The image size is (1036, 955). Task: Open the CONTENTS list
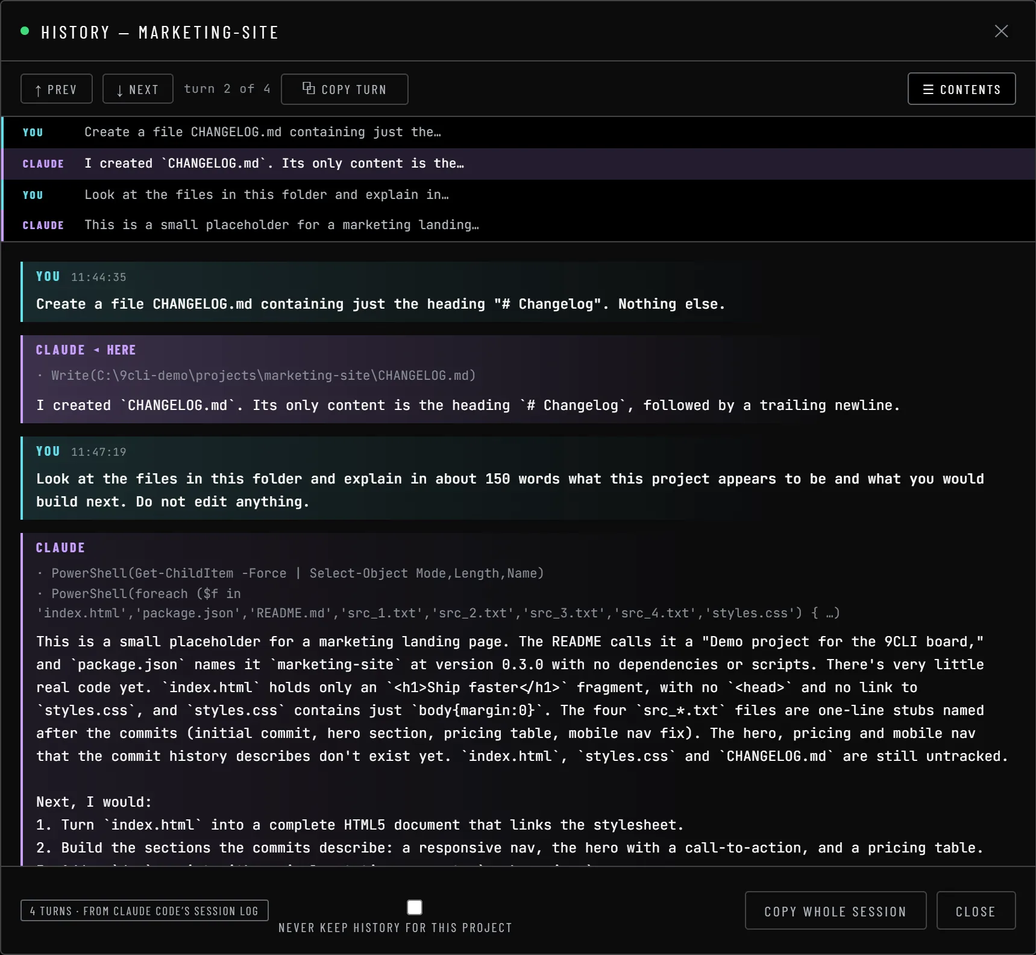click(x=962, y=89)
